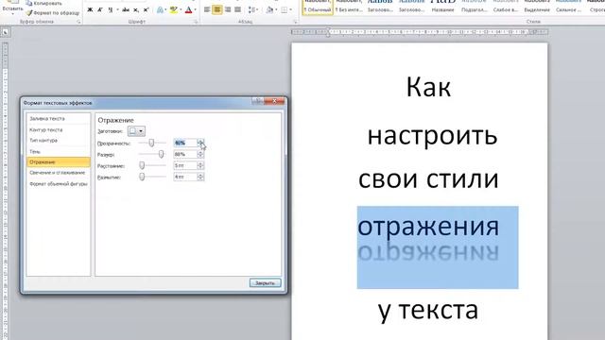Click the Размер percentage input field
The height and width of the screenshot is (340, 605).
[x=185, y=154]
